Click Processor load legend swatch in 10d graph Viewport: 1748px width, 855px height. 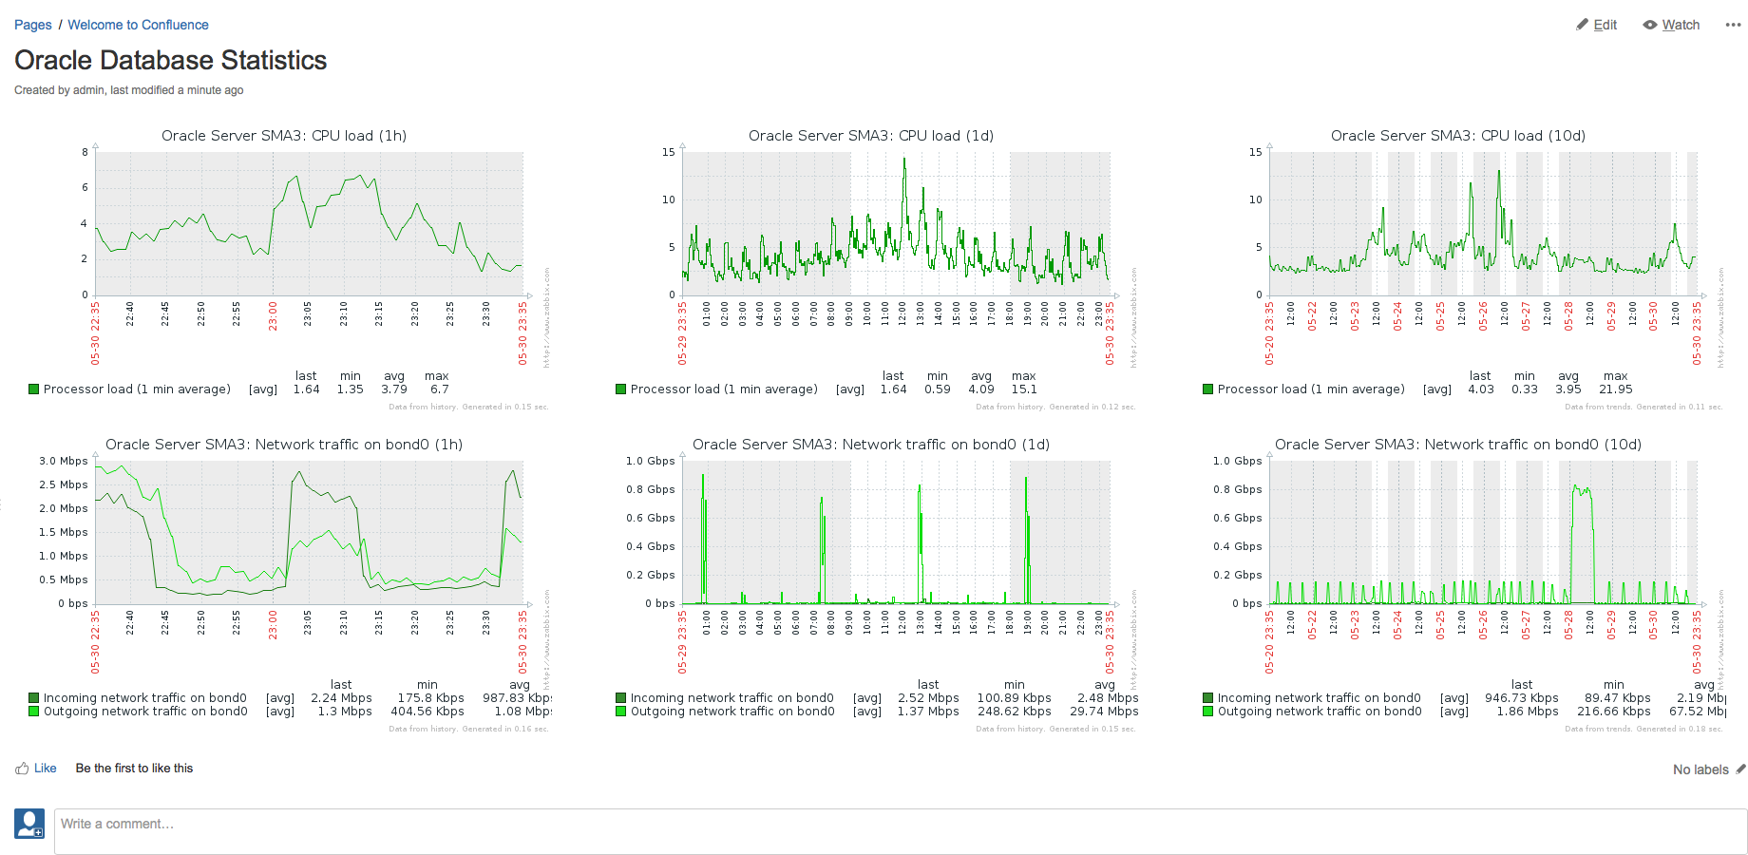tap(1207, 389)
